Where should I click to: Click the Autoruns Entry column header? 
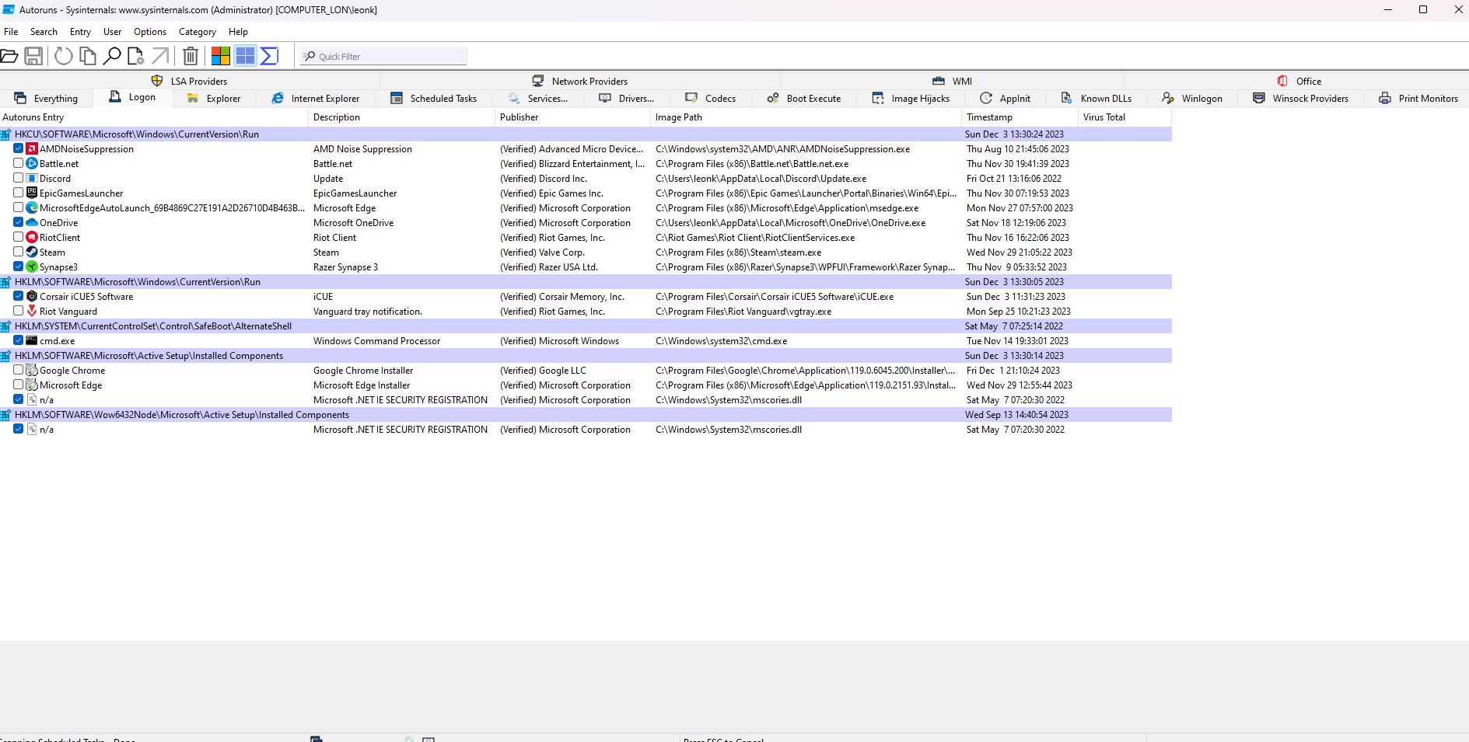[x=154, y=117]
